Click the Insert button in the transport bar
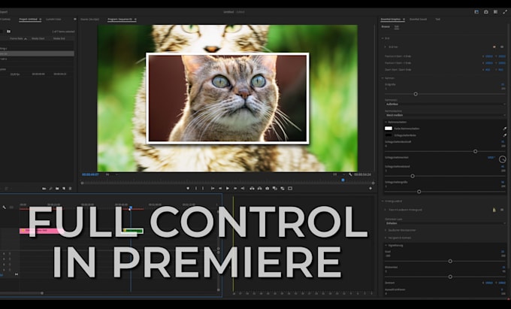 click(x=275, y=189)
